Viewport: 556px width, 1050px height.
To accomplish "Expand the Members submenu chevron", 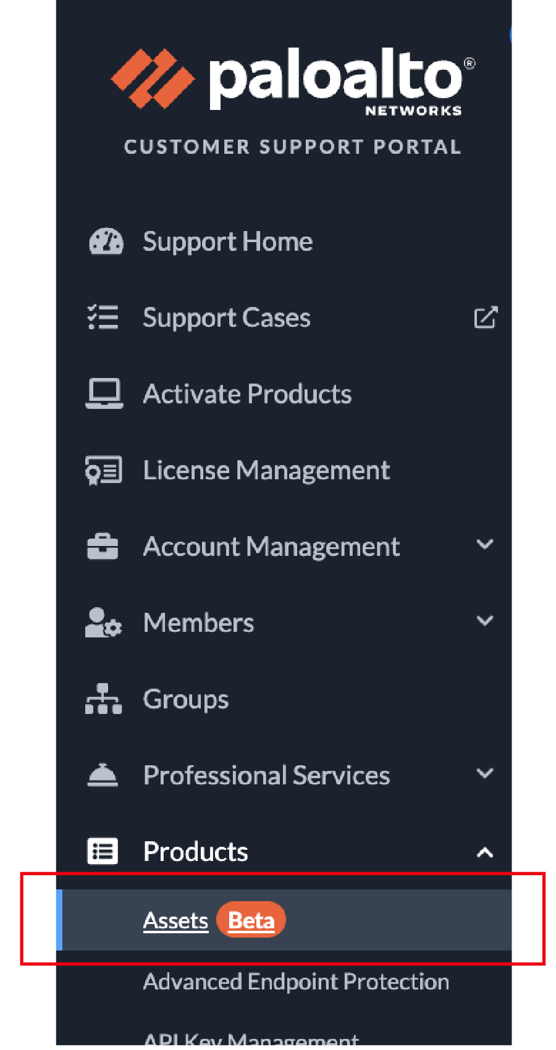I will click(485, 621).
